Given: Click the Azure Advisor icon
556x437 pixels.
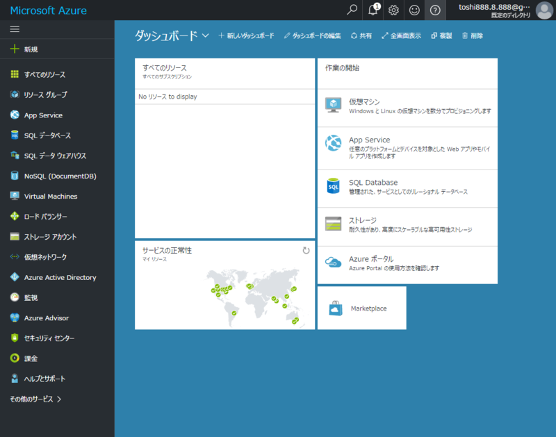Looking at the screenshot, I should 15,318.
